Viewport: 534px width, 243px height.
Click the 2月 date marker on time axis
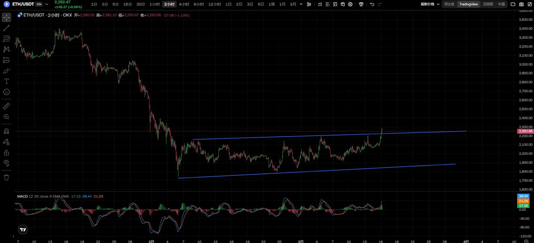click(151, 242)
